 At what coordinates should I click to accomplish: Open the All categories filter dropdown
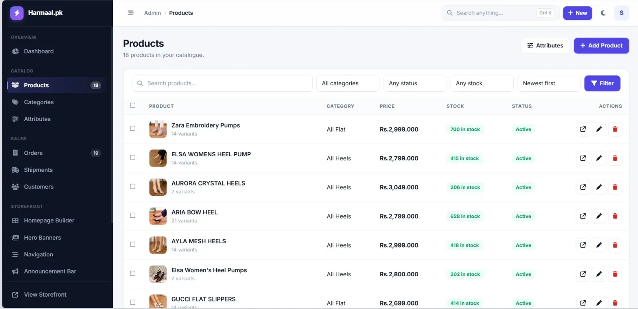click(348, 83)
